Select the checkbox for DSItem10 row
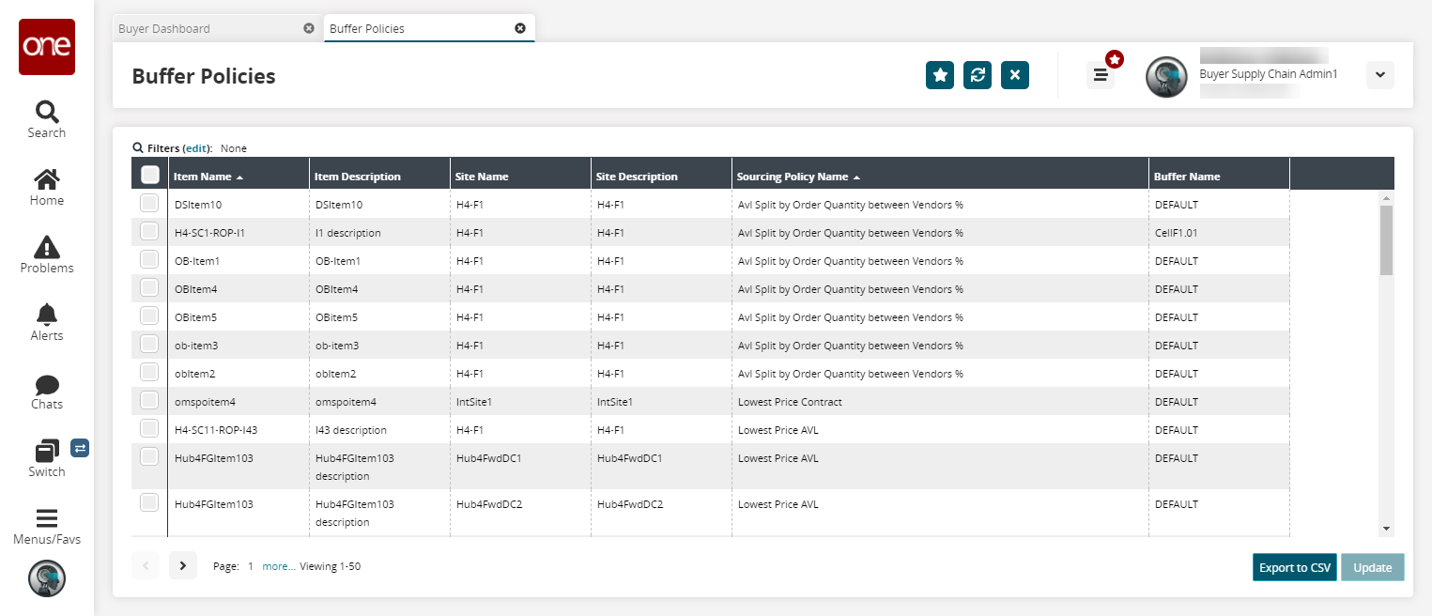 149,203
